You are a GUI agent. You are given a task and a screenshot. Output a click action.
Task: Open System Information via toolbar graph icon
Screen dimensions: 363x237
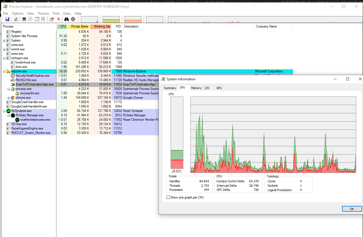pos(24,19)
